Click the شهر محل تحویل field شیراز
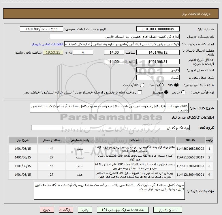Viewport: 222px width, 215px height. coord(158,78)
